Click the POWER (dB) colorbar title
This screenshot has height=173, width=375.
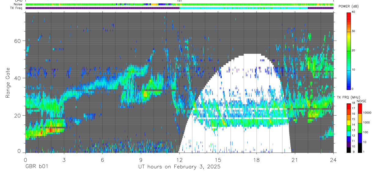(x=349, y=7)
